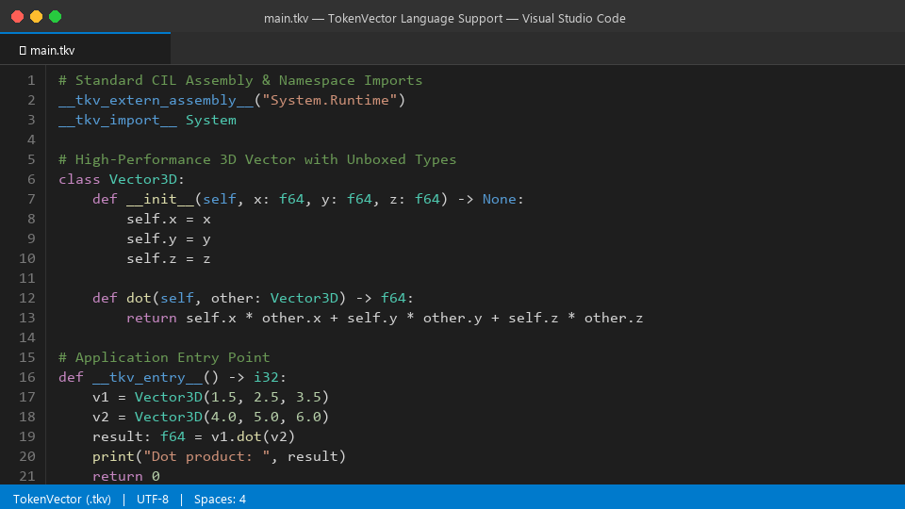Image resolution: width=905 pixels, height=509 pixels.
Task: Click comment '# High-Performance 3D Vector with Unboxed Types'
Action: (x=257, y=159)
